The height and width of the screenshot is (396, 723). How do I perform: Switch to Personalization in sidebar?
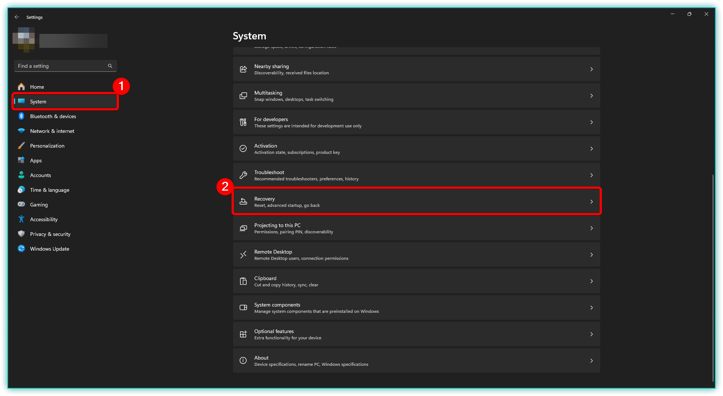(x=47, y=146)
